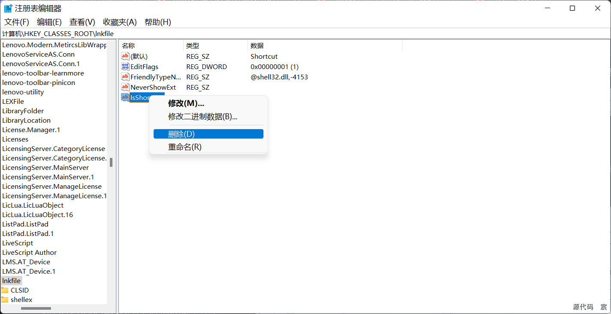Select the License.Manager.1 key

[x=31, y=130]
